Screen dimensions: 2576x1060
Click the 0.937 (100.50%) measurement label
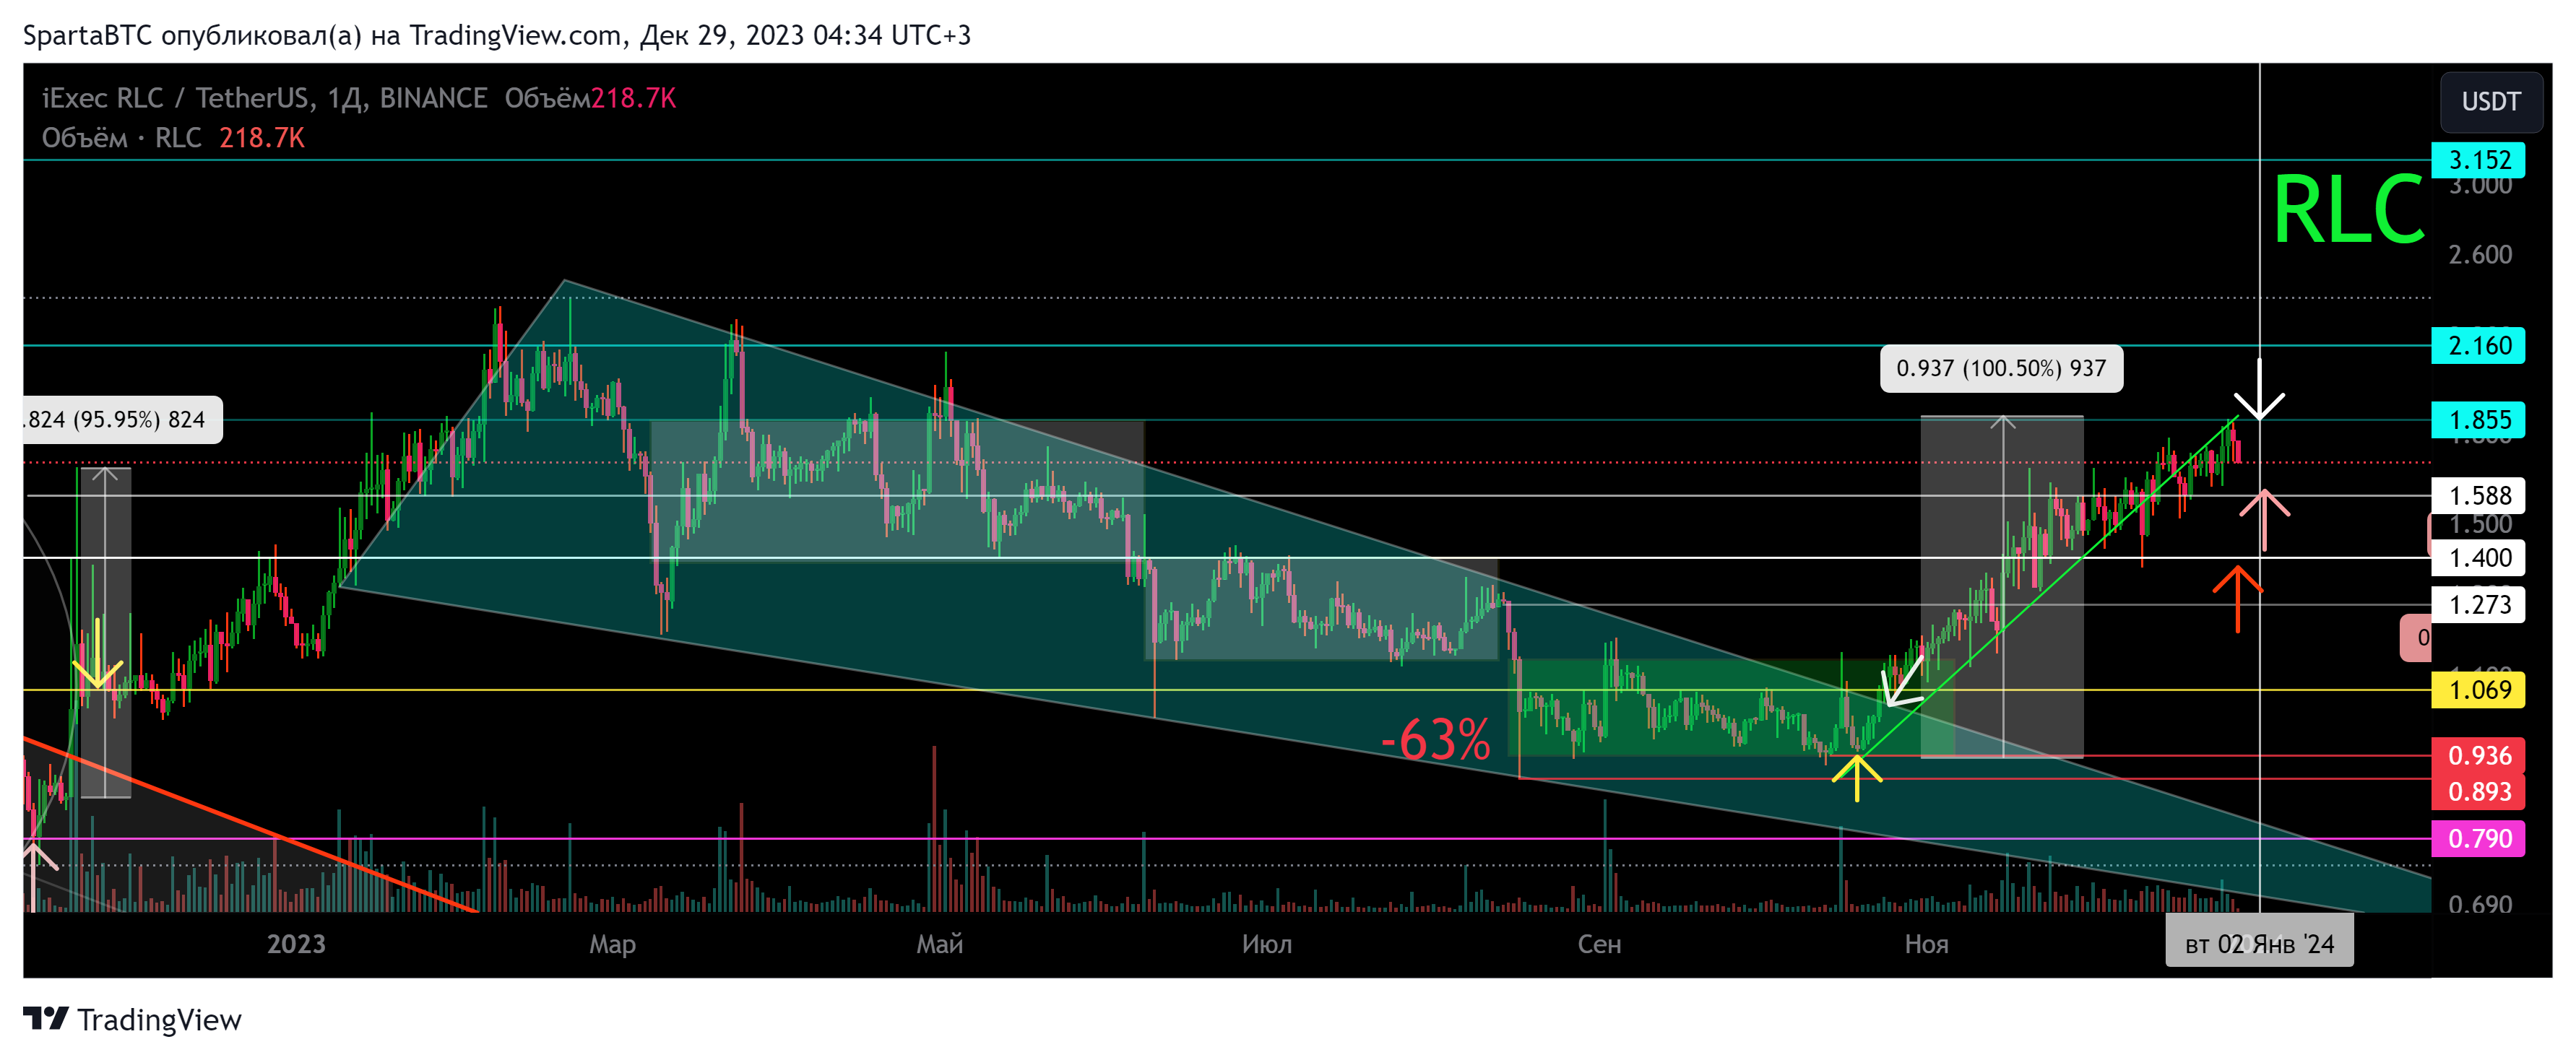(2001, 369)
